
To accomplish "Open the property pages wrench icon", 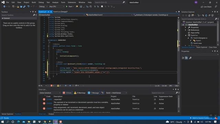I will coord(190,58).
